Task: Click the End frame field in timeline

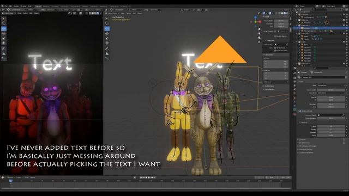Action: click(286, 177)
